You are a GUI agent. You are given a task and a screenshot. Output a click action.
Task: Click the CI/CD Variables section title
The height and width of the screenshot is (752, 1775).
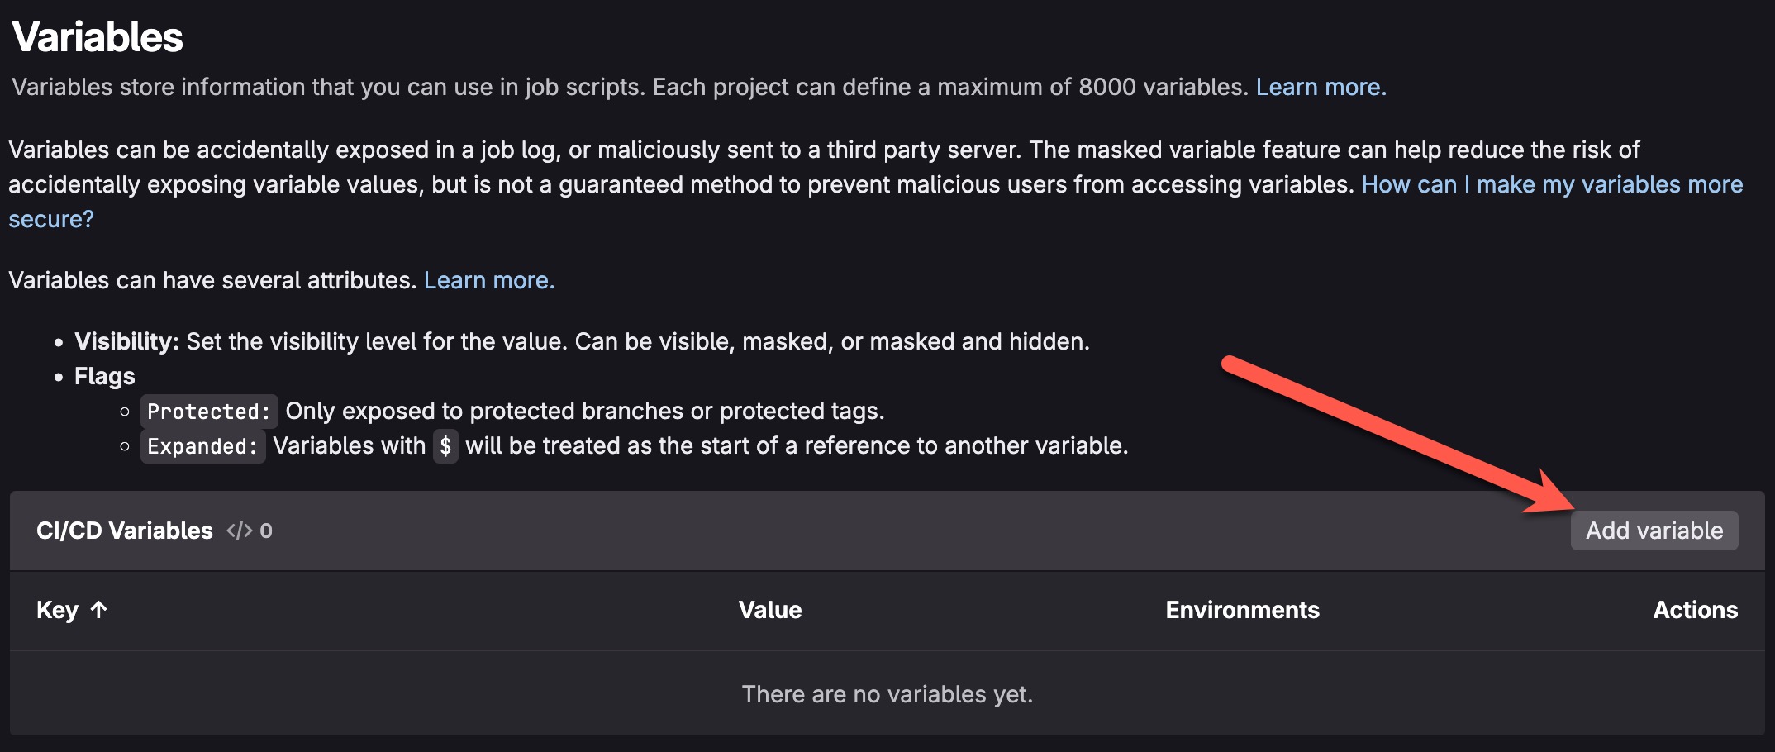[125, 531]
